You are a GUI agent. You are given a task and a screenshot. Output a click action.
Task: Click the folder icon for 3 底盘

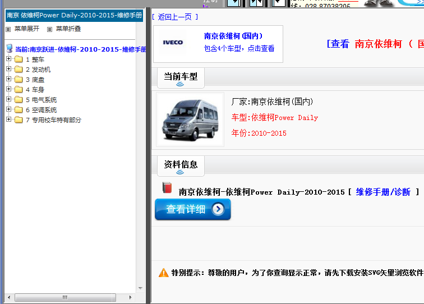[x=19, y=80]
